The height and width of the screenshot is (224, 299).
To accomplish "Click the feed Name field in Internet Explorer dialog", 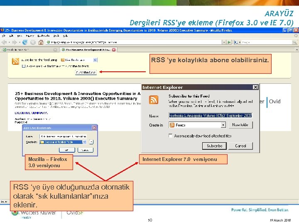I will click(210, 115).
